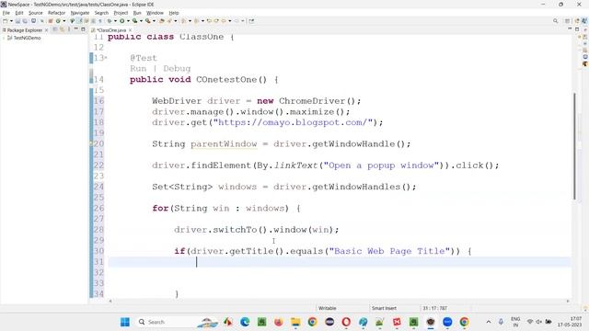Screen dimensions: 589x331
Task: Click the Save toolbar icon
Action: [x=17, y=21]
